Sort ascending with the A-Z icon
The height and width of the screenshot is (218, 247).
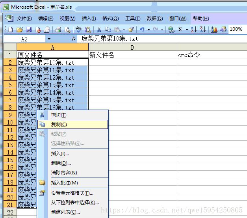[193, 29]
